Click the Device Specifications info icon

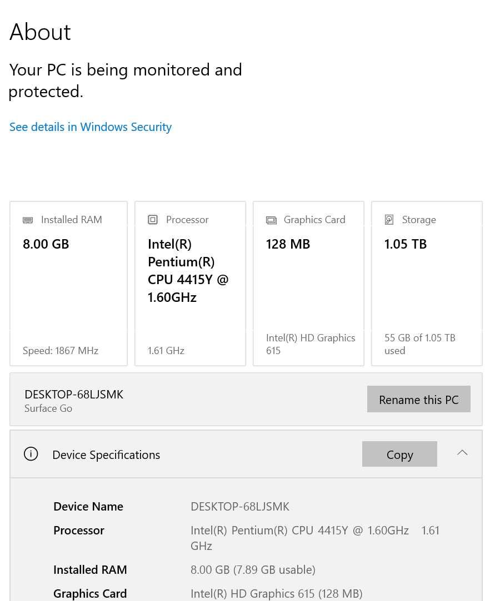31,454
